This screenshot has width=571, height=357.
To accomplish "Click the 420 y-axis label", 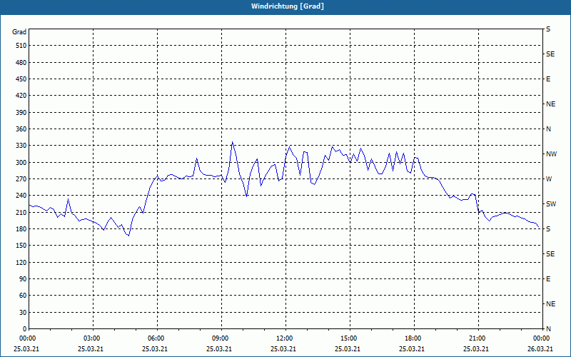I will (21, 96).
